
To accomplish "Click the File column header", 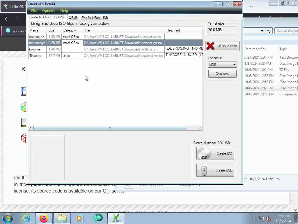I will point(124,30).
